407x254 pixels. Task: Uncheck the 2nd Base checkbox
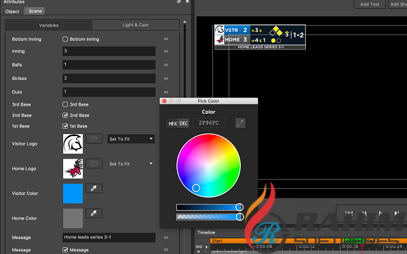tap(65, 115)
